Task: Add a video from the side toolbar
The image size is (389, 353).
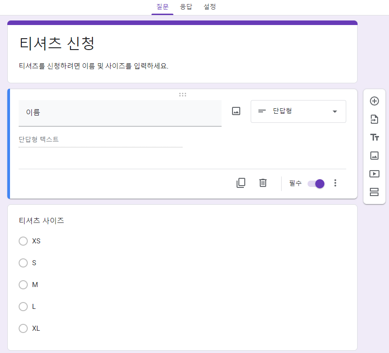Action: [x=374, y=174]
